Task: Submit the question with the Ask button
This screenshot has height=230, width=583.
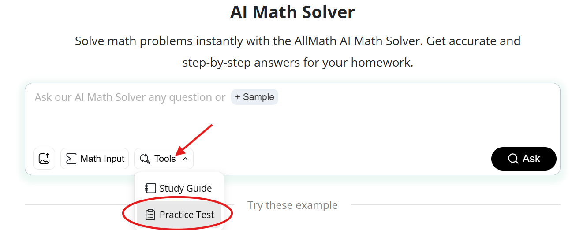Action: [524, 159]
